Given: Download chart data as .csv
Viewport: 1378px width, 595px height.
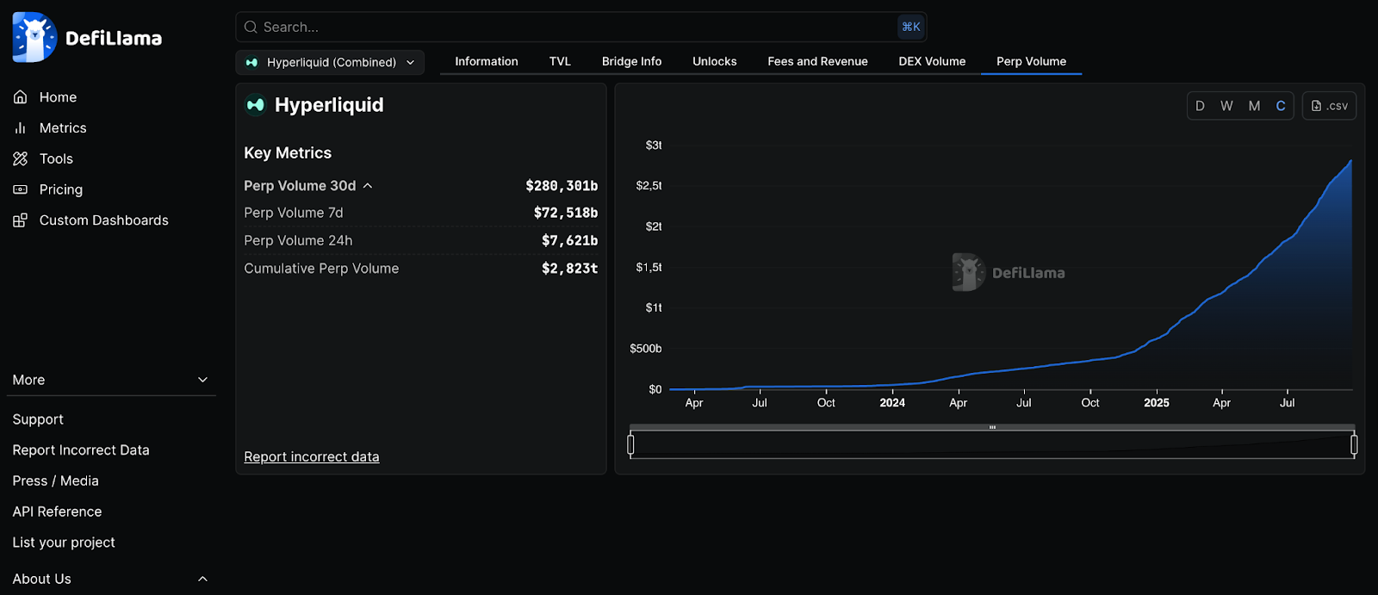Looking at the screenshot, I should (x=1329, y=106).
